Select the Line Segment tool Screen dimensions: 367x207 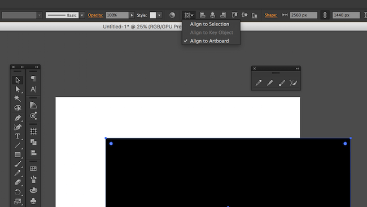pyautogui.click(x=18, y=145)
